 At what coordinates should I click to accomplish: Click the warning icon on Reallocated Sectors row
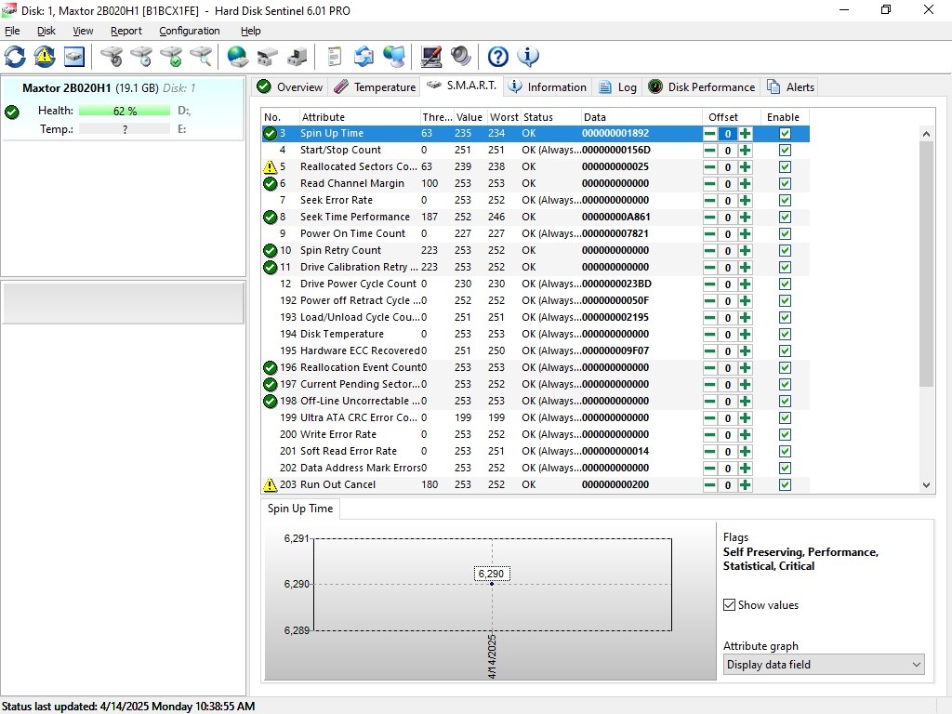[271, 167]
